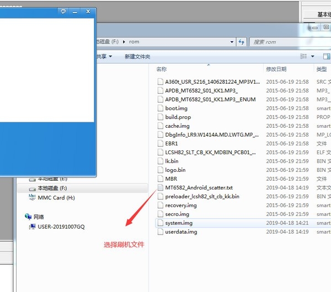Open the view options dropdown arrow
This screenshot has width=331, height=292.
click(313, 56)
